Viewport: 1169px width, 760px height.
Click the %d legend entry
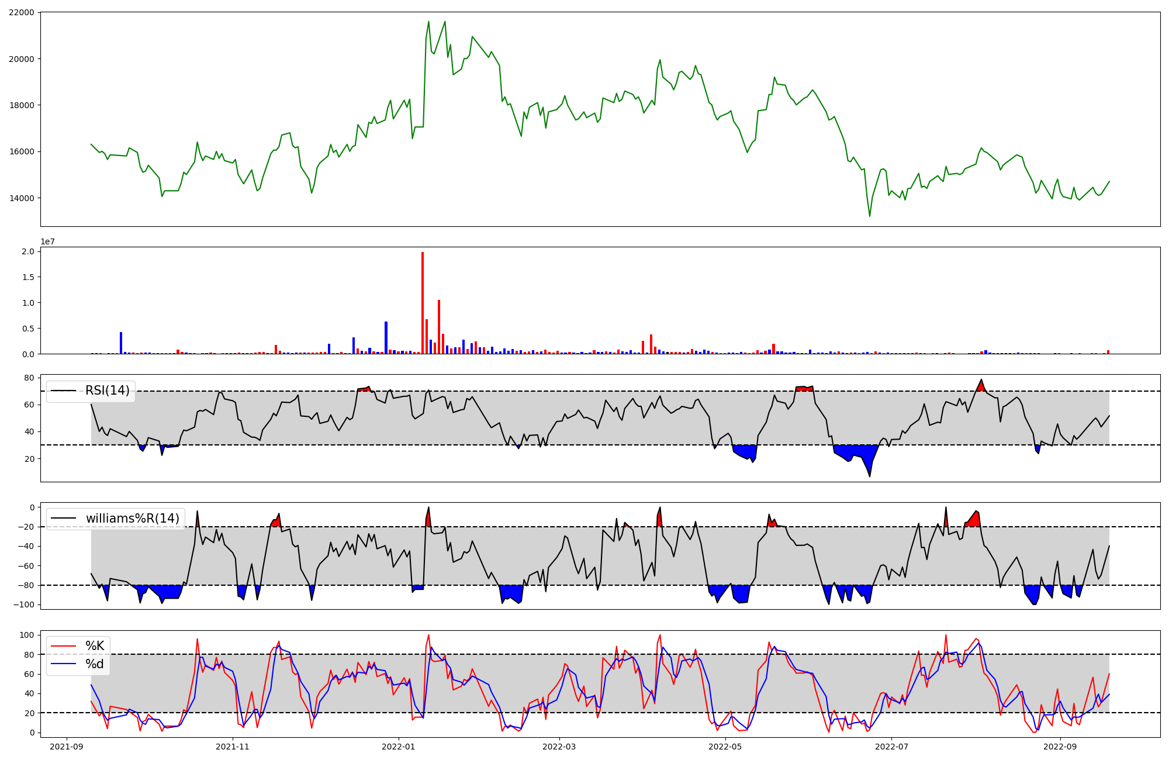coord(95,664)
